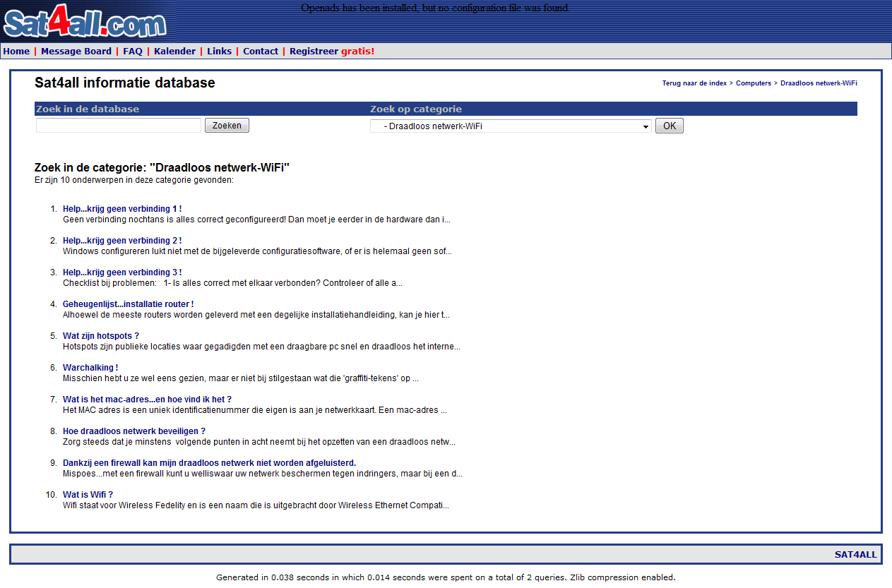
Task: Click the description starting 'Windows configureren lukt niet'
Action: (x=257, y=251)
